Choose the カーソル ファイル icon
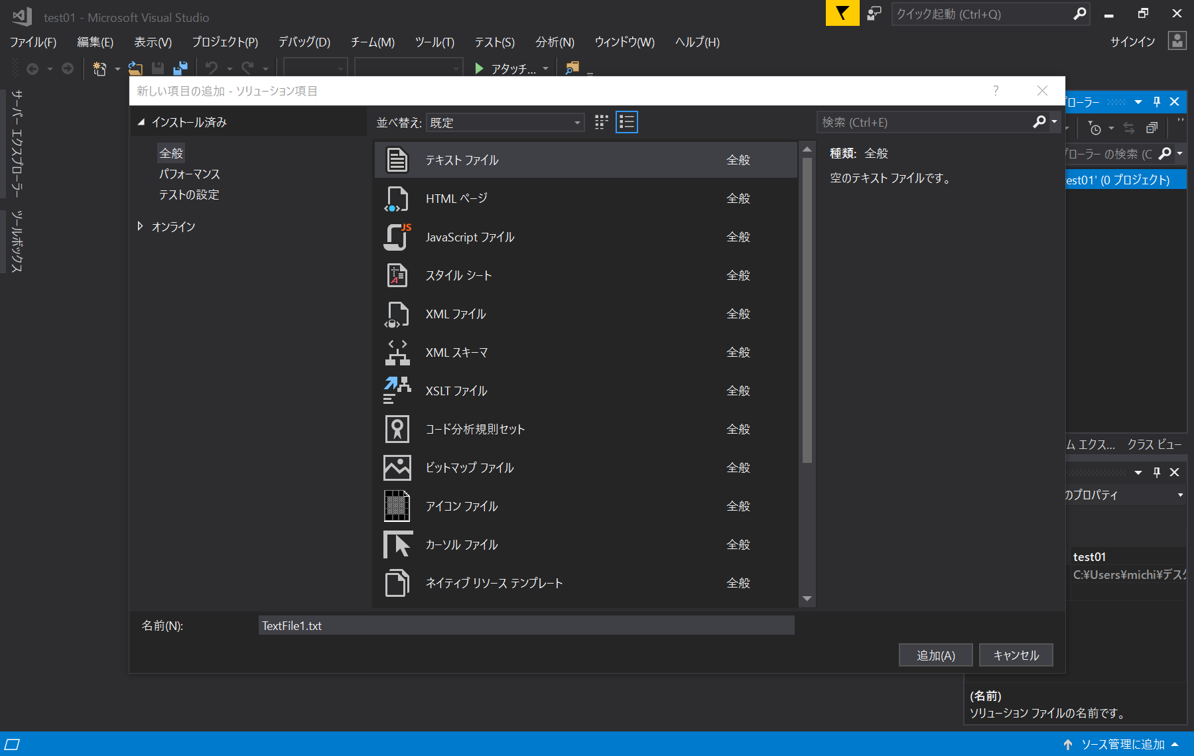 397,545
